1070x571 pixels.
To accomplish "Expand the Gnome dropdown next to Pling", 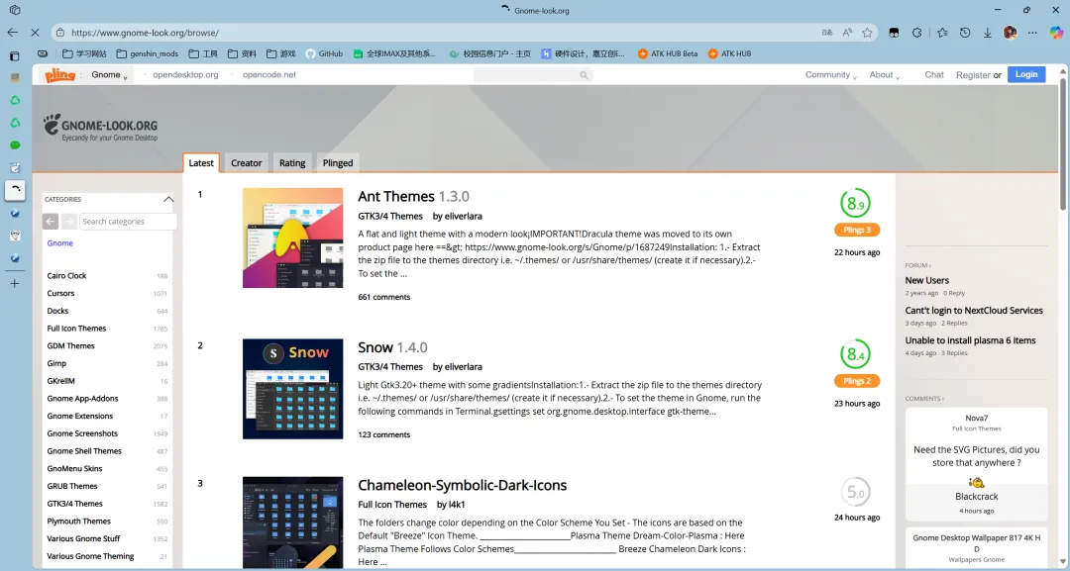I will pos(110,75).
